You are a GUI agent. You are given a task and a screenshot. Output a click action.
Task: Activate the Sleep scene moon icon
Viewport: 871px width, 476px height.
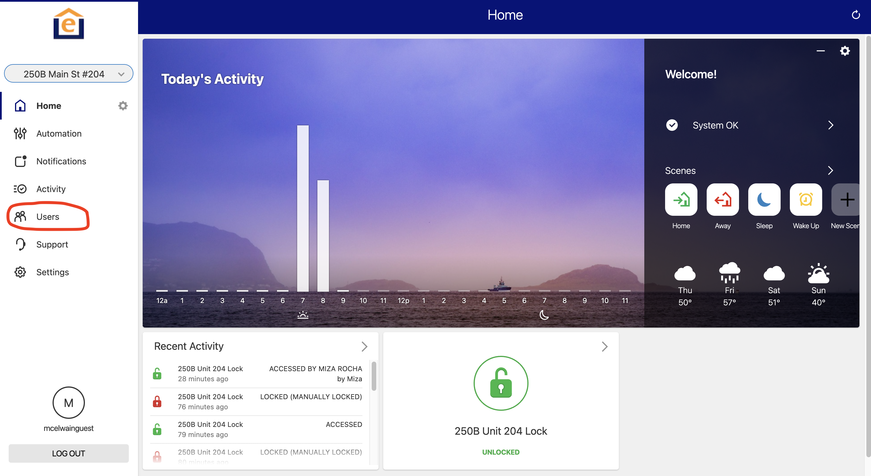pos(764,200)
